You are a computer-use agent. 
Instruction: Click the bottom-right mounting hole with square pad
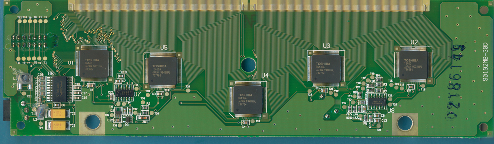pos(405,123)
